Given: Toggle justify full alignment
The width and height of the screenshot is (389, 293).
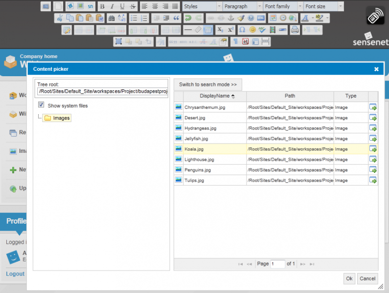Looking at the screenshot, I should tap(175, 6).
